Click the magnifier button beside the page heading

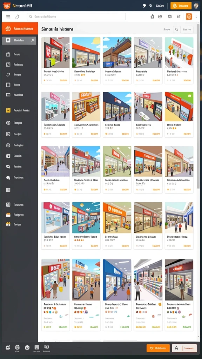click(176, 29)
